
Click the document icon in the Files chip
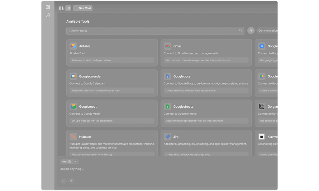(x=69, y=162)
